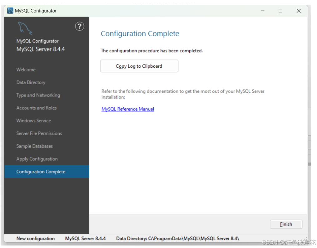Click the 'MySQL Server 8.4.4' status bar entry
317x248 pixels.
[x=85, y=239]
